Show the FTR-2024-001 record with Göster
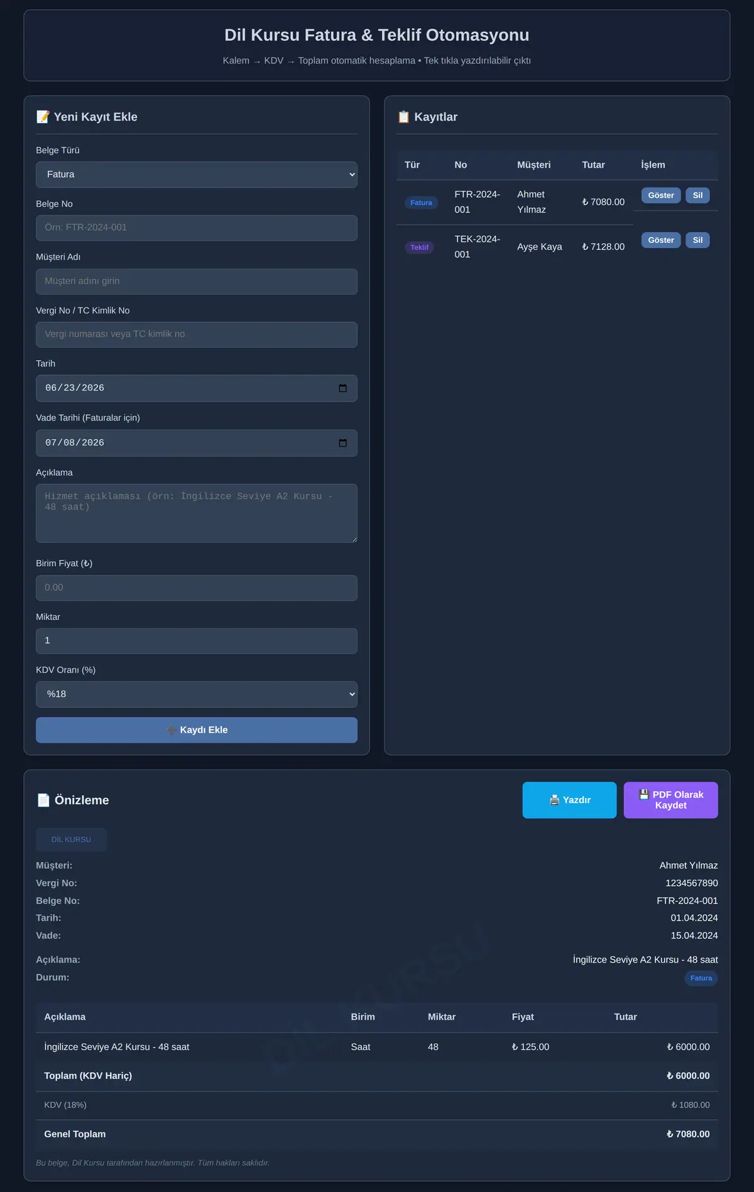 pyautogui.click(x=661, y=195)
